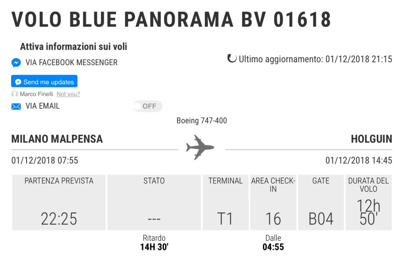Toggle the VIA EMAIL switch on
This screenshot has width=397, height=261.
[147, 106]
